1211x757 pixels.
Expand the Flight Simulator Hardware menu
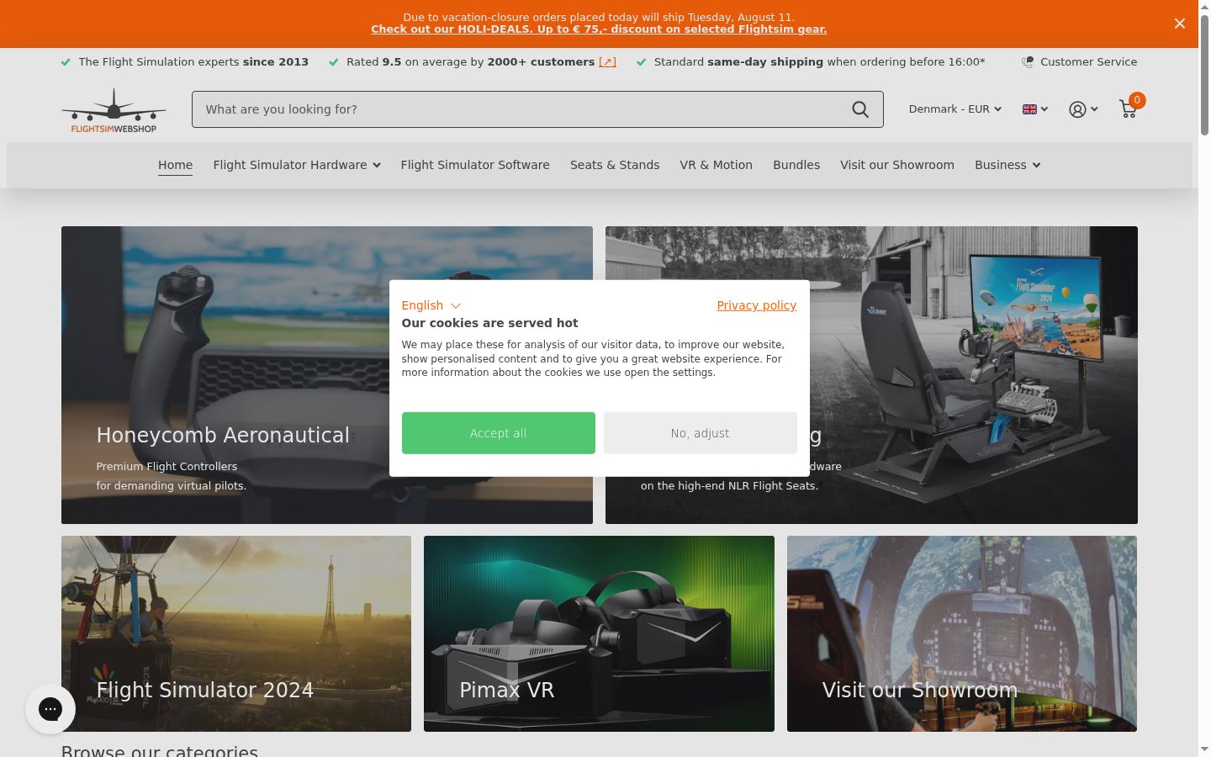tap(297, 165)
